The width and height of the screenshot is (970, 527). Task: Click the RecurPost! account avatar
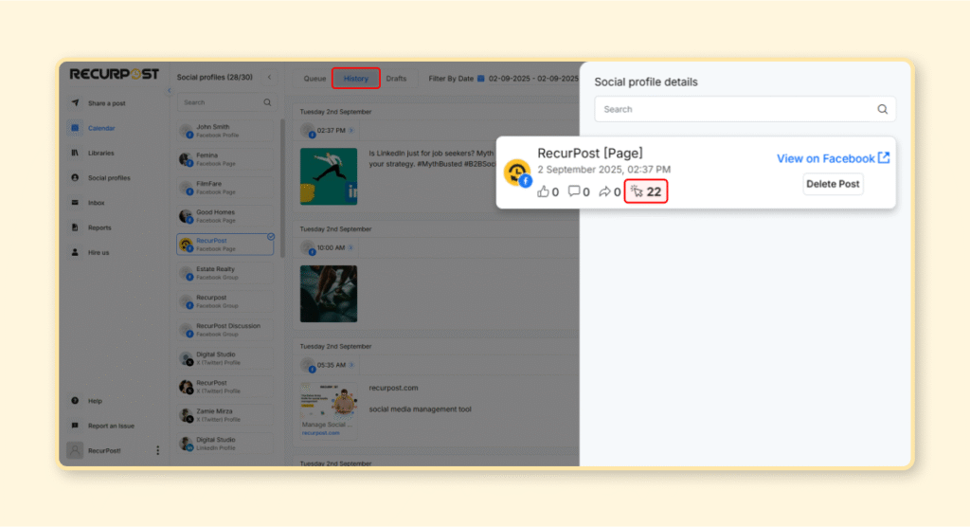75,450
